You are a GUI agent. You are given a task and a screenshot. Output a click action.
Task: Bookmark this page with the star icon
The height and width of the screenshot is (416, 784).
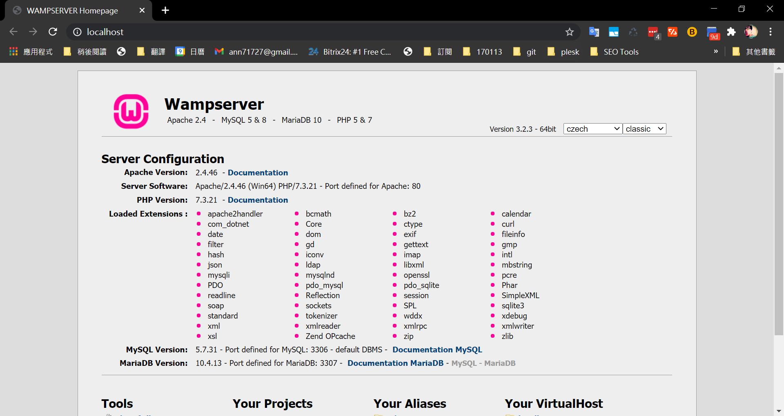[x=570, y=32]
